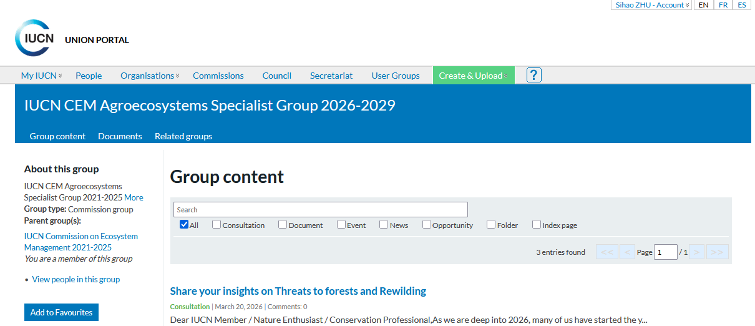Image resolution: width=755 pixels, height=326 pixels.
Task: Open the Commissions menu item
Action: (218, 76)
